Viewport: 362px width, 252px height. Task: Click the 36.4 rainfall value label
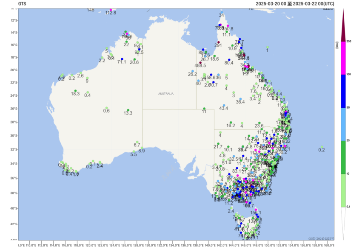[x=240, y=102]
